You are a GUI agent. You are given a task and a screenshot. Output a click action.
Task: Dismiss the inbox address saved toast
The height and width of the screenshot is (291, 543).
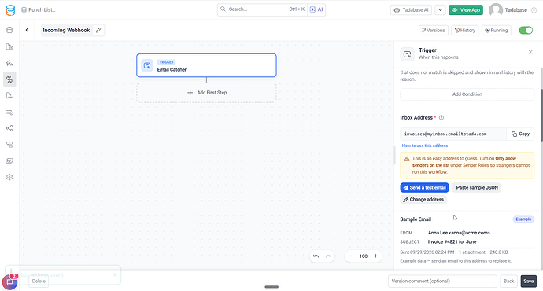click(115, 274)
